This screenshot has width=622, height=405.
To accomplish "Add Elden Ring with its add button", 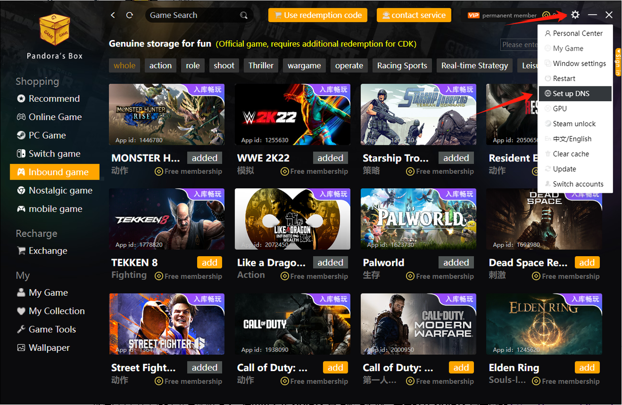I will tap(587, 368).
